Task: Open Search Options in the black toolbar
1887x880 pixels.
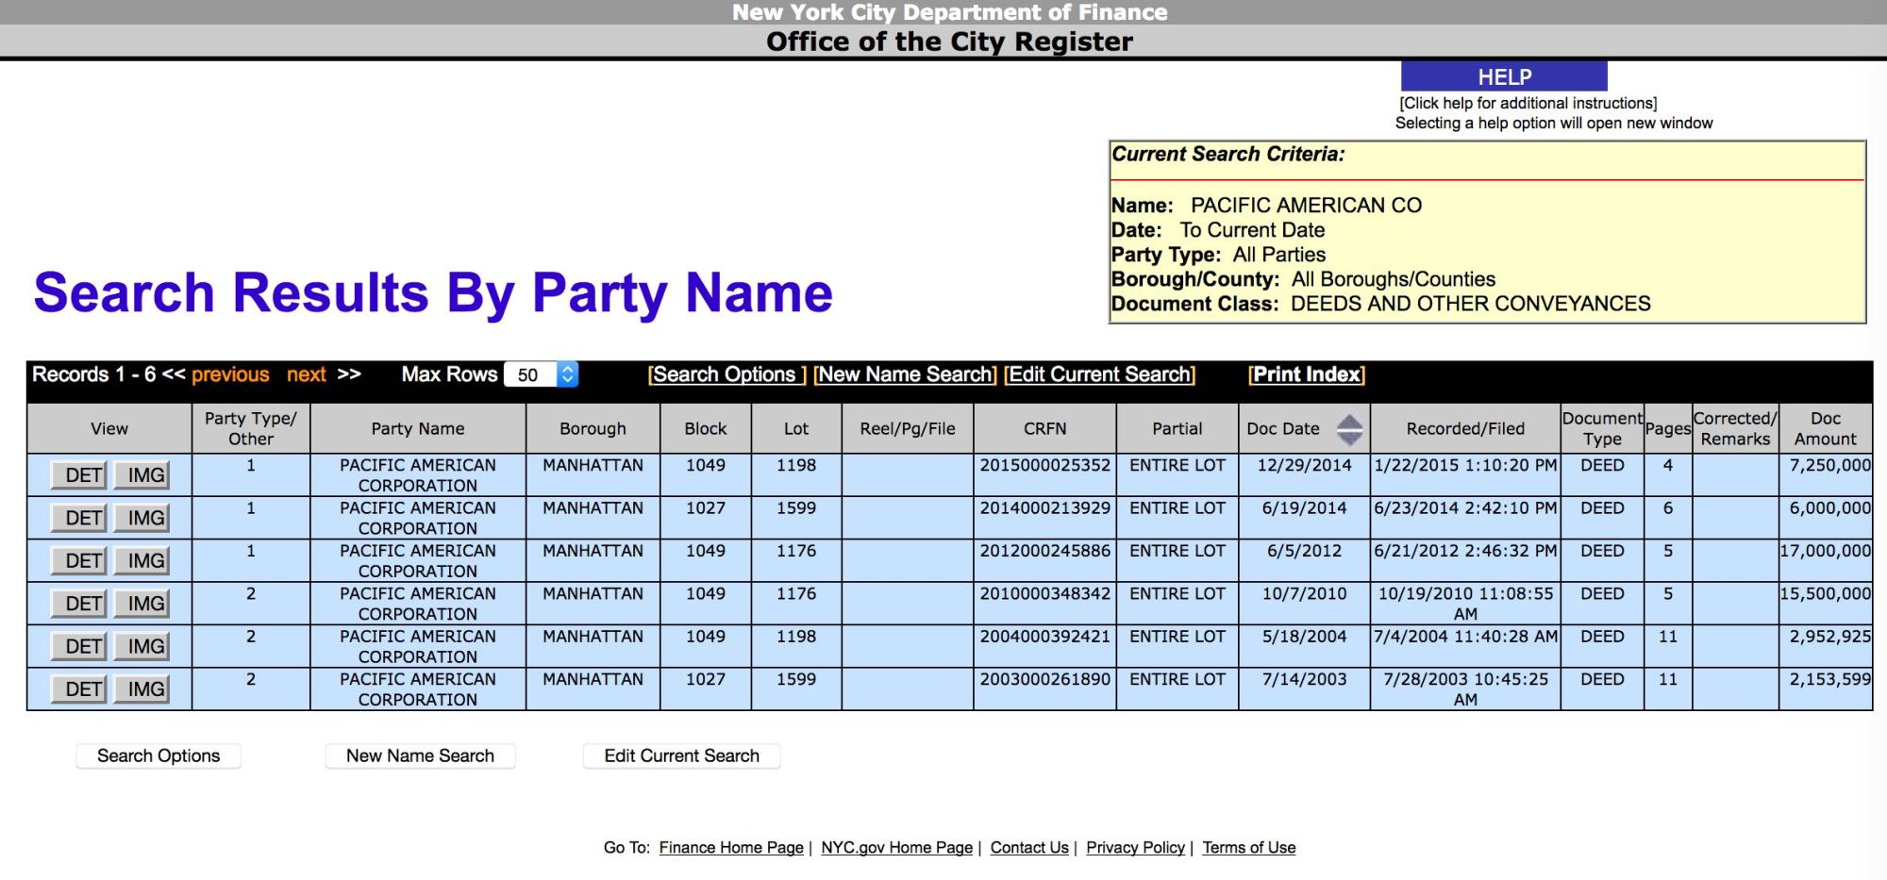Action: coord(726,374)
